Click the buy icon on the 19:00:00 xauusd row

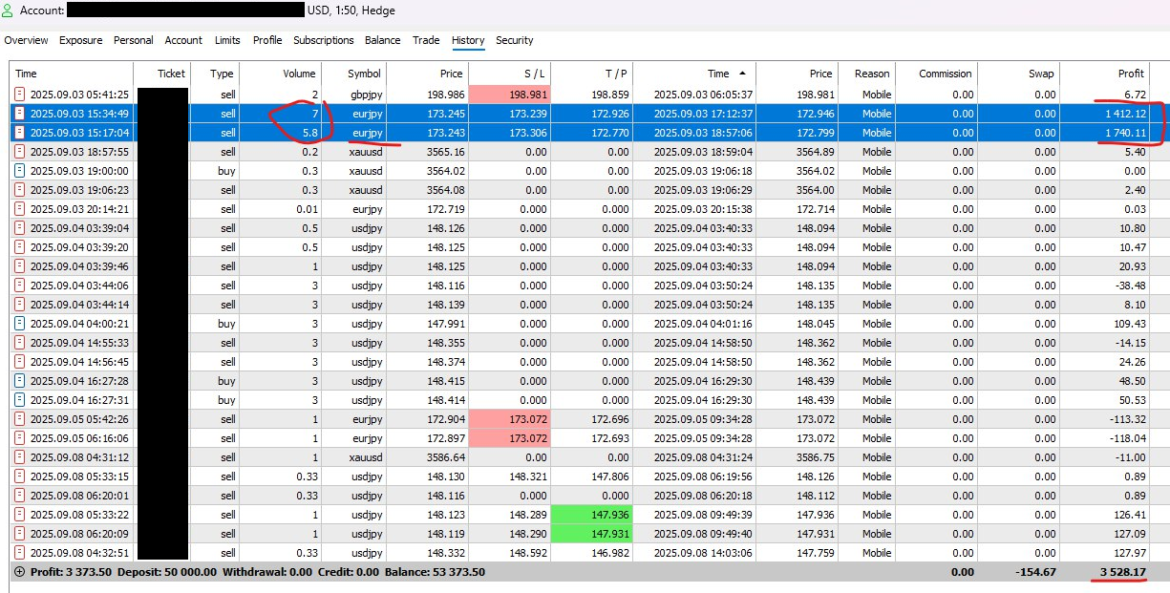pyautogui.click(x=19, y=171)
